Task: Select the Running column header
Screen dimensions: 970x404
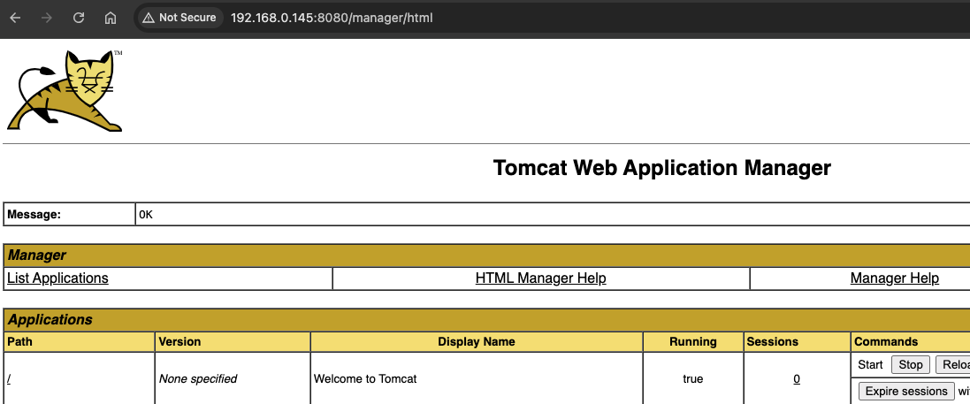Action: 693,341
